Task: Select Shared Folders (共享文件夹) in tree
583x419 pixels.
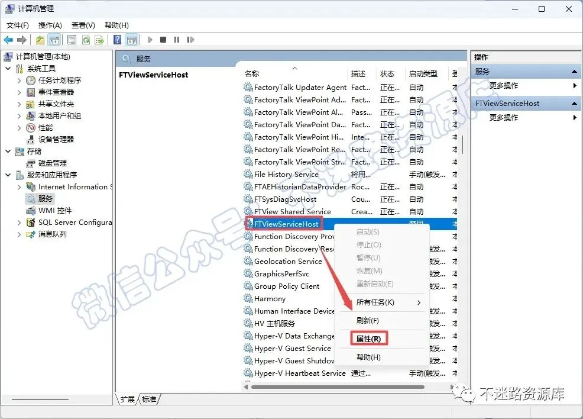Action: pos(56,104)
